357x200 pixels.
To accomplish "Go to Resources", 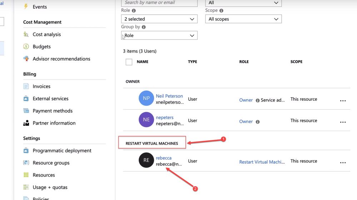I will (44, 175).
